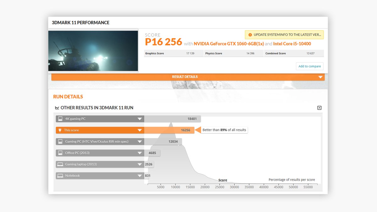Click the 4K gaming PC monitor icon

[x=60, y=119]
